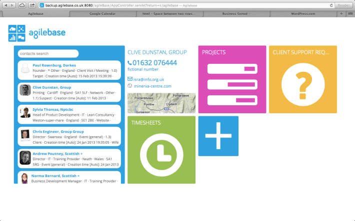Screen dimensions: 355x221
Task: Click the site favicon in the address bar
Action: pos(42,5)
